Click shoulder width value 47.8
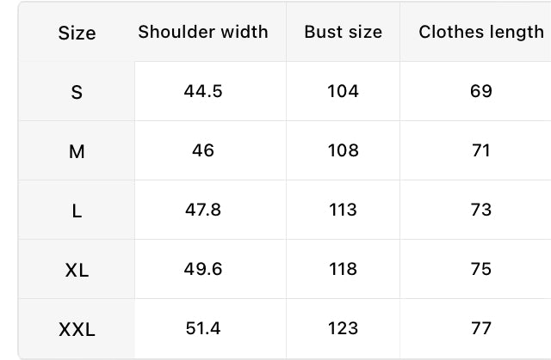Image resolution: width=551 pixels, height=360 pixels. 203,210
